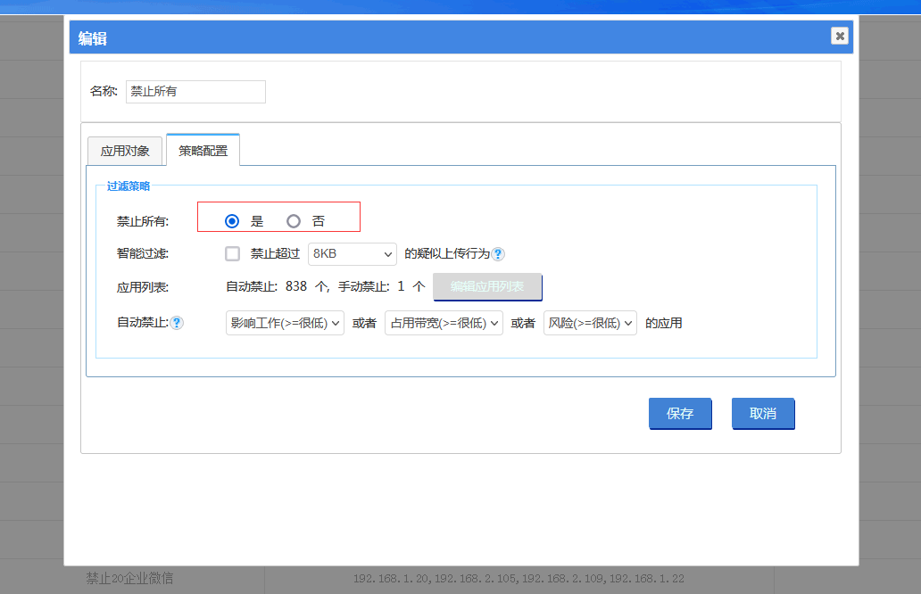921x594 pixels.
Task: Switch to the 应用对象 tab
Action: (x=125, y=151)
